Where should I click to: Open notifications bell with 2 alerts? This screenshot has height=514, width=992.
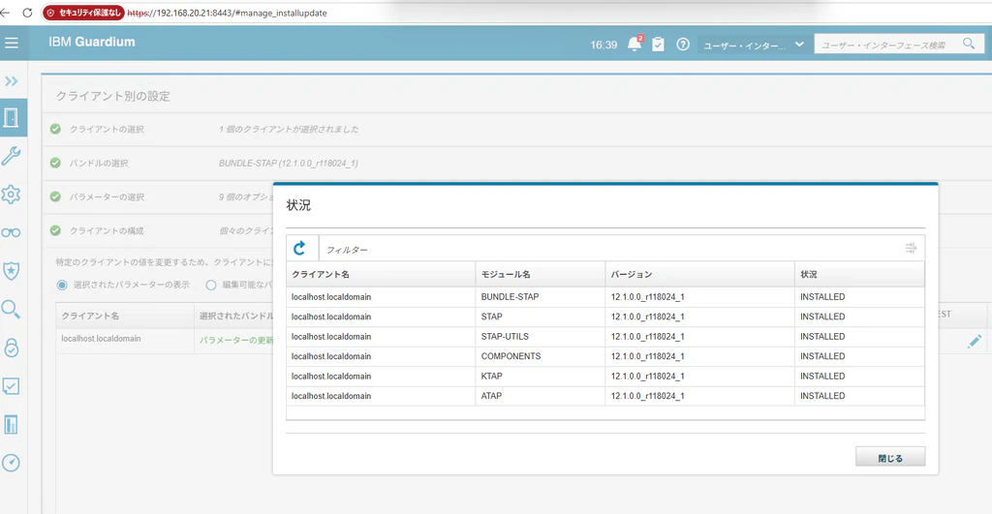635,44
